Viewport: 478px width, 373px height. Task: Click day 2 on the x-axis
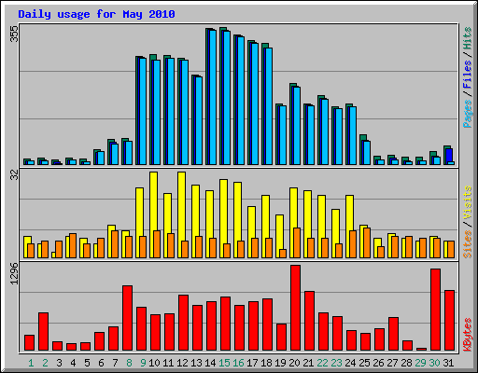point(45,363)
